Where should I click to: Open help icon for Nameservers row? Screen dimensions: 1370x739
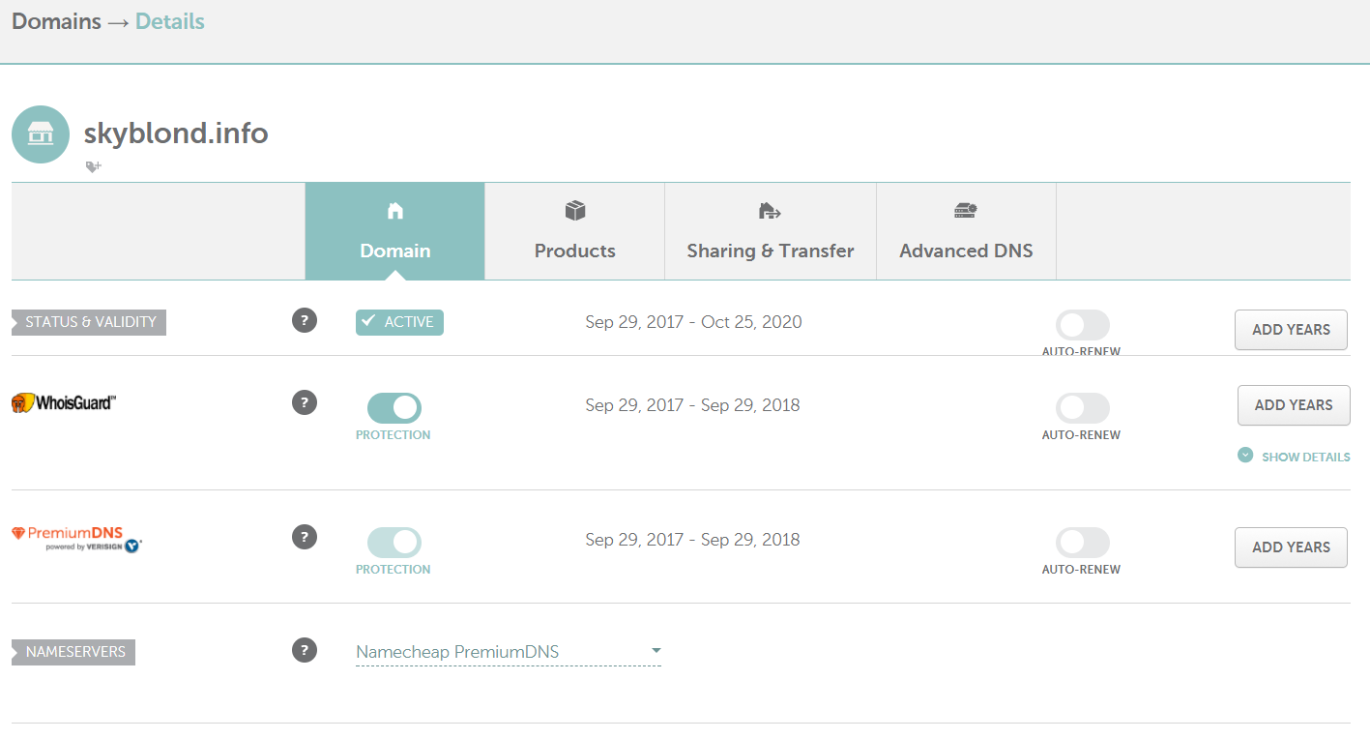click(x=305, y=650)
